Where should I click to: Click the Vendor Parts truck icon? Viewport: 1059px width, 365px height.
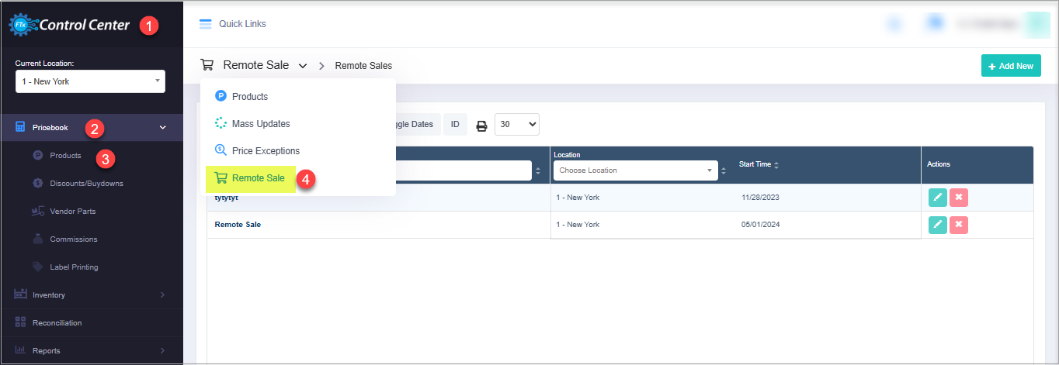37,211
